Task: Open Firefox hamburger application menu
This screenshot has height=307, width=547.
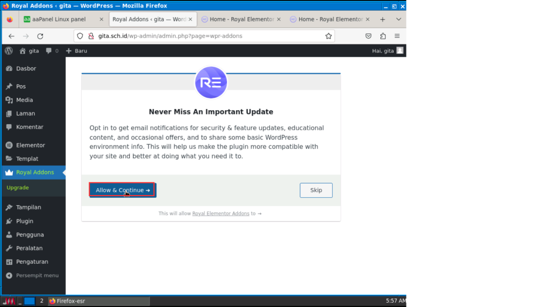Action: pos(397,36)
